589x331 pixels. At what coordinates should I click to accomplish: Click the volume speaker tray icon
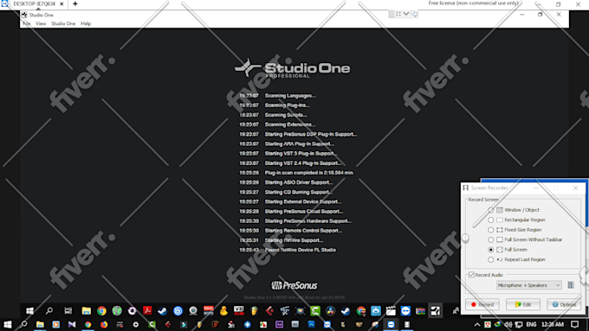tap(508, 325)
